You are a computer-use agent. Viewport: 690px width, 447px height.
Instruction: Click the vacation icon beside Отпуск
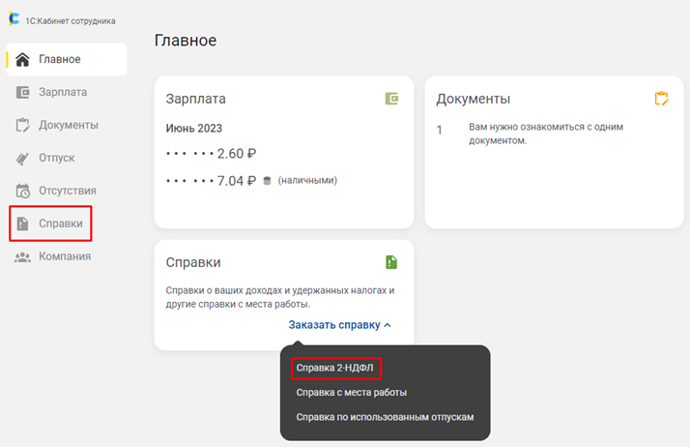[22, 158]
